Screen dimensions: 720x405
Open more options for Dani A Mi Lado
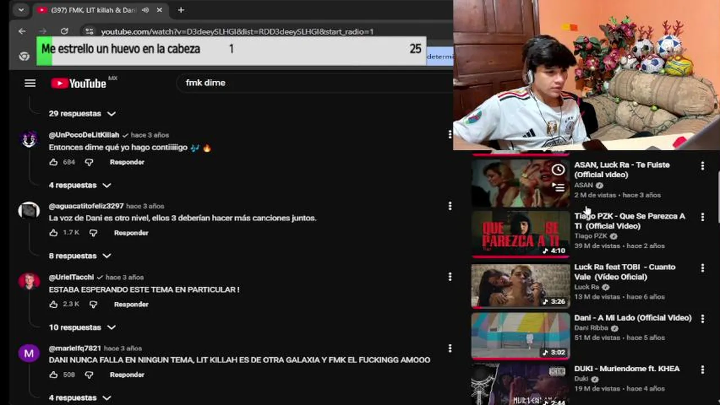click(x=702, y=319)
